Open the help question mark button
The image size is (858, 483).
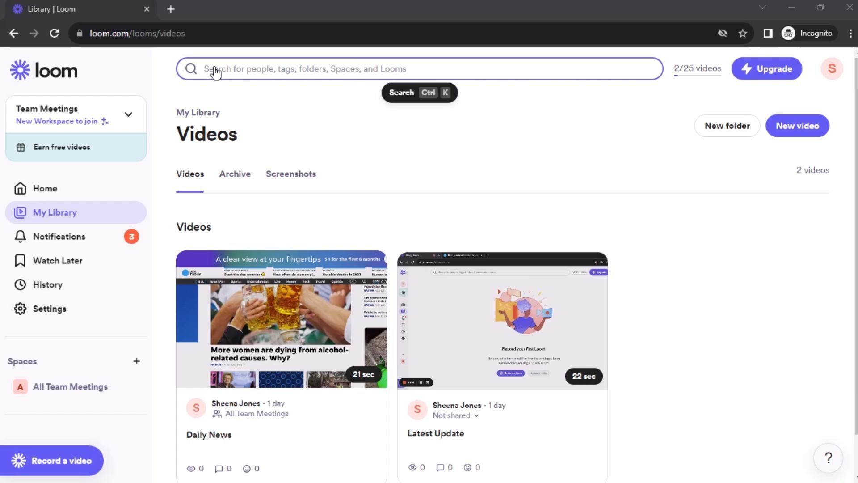coord(828,458)
